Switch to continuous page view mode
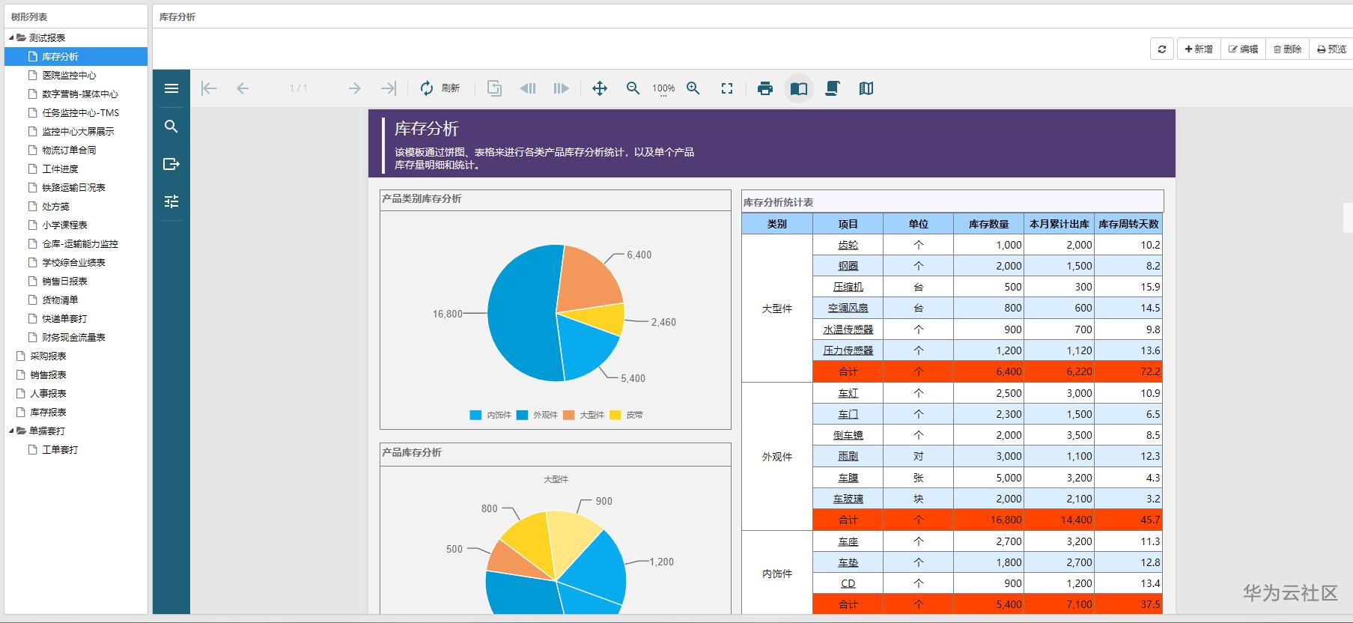The width and height of the screenshot is (1353, 623). [832, 88]
